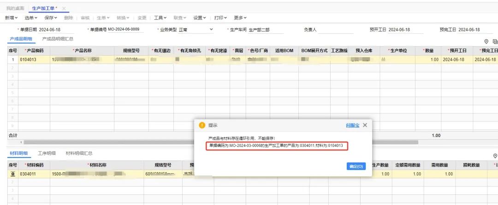Screen dimensions: 498x205
Task: Close the 提示 dialog with the X icon
Action: (x=365, y=125)
